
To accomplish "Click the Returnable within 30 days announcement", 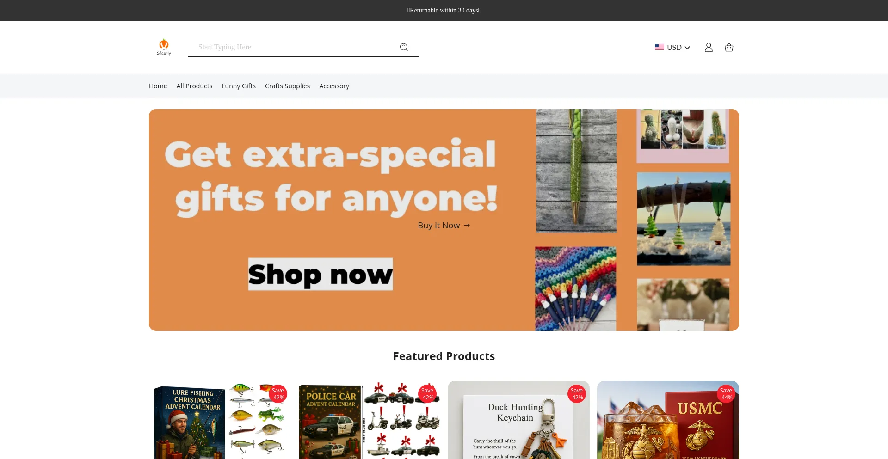I will pos(444,10).
